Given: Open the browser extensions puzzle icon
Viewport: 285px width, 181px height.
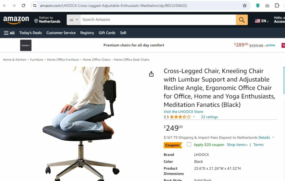Looking at the screenshot, I should tap(277, 6).
